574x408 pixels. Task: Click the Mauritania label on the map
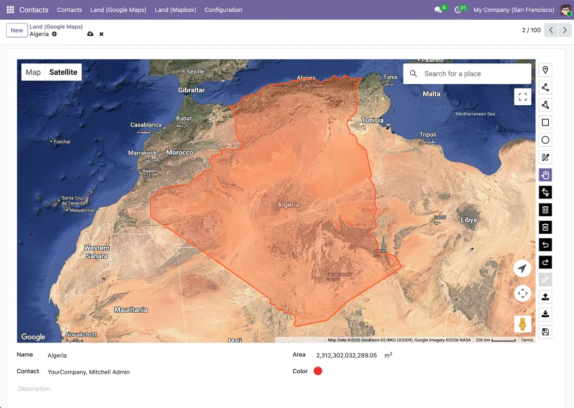tap(131, 309)
